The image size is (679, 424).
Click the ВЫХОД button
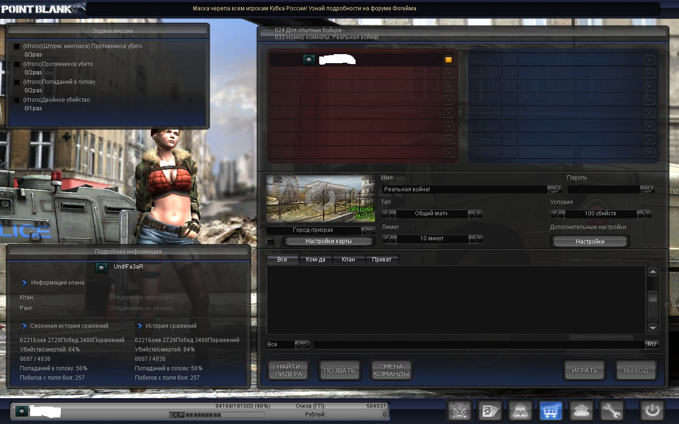(636, 370)
